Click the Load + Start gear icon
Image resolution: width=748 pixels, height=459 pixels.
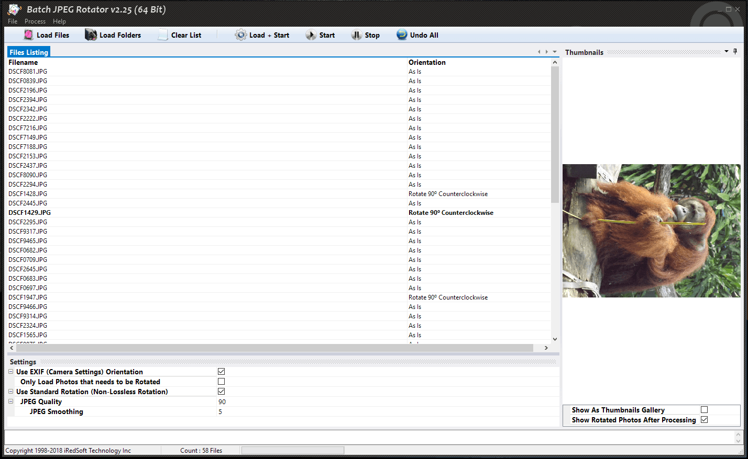tap(240, 35)
